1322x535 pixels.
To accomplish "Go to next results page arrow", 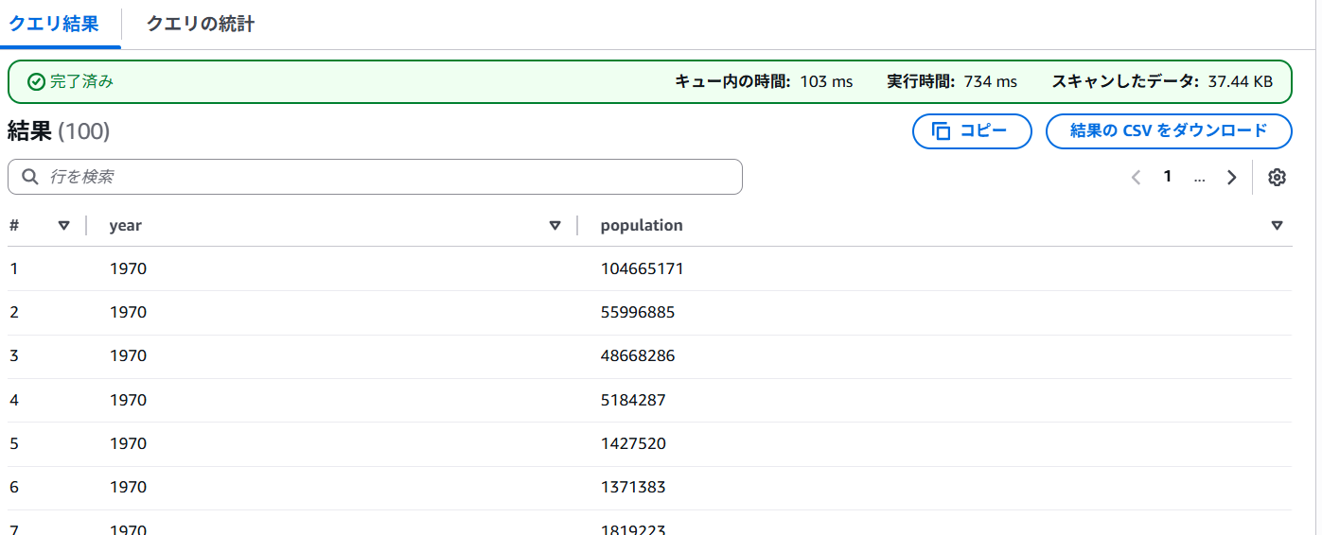I will [x=1231, y=177].
